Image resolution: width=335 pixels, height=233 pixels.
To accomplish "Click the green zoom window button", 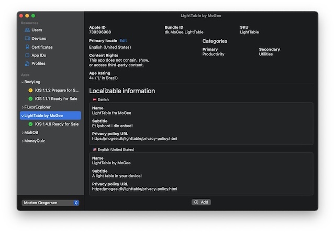I will click(33, 16).
